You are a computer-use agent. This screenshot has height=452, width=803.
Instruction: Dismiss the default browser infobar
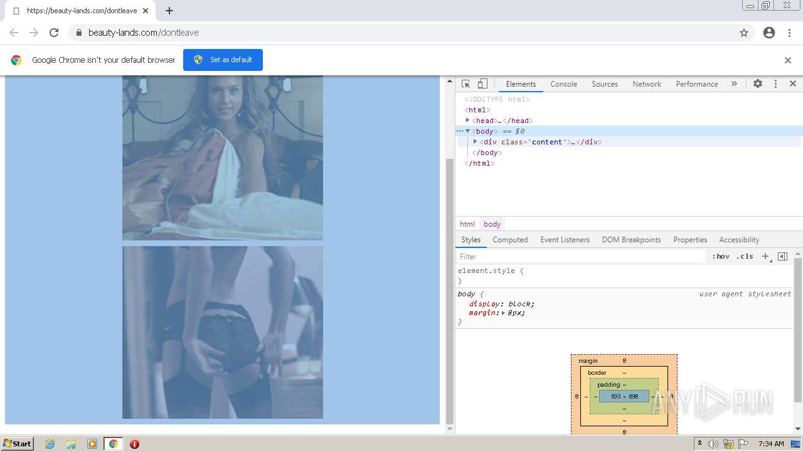point(788,60)
